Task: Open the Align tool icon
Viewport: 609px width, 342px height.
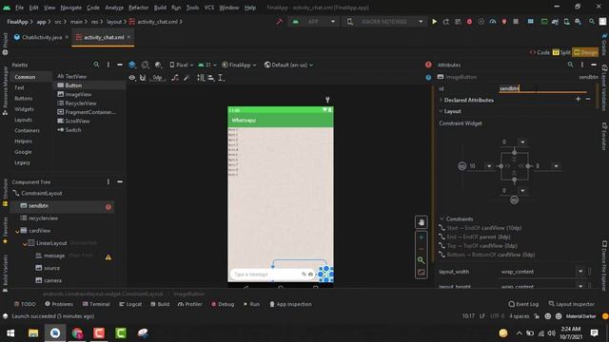Action: [x=211, y=78]
